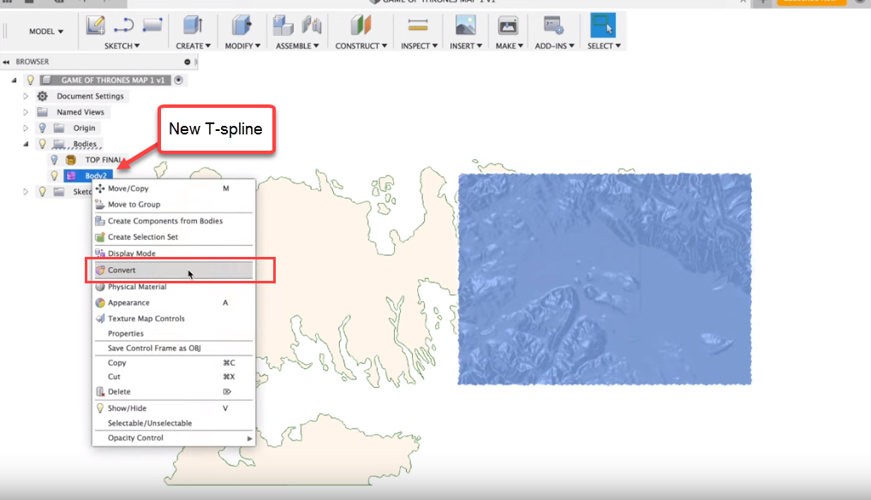Toggle the Sketches folder visibility lightbulb
Screen dimensions: 871x500
click(x=42, y=192)
